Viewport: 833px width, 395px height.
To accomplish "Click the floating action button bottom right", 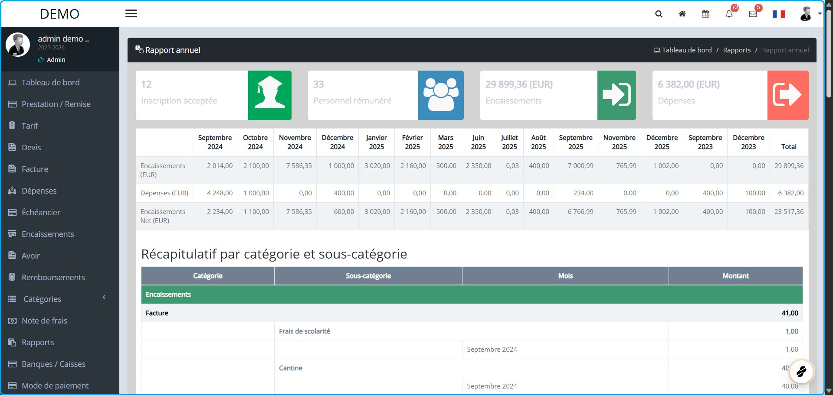I will pos(802,372).
